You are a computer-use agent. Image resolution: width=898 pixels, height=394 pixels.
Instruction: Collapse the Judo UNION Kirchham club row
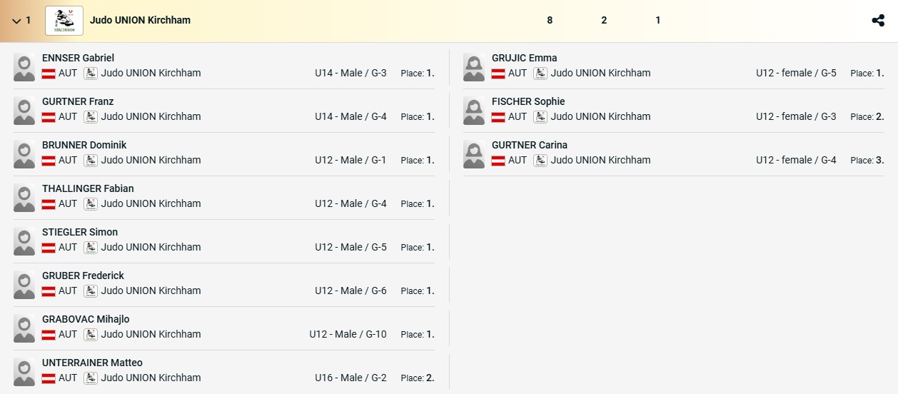click(16, 21)
